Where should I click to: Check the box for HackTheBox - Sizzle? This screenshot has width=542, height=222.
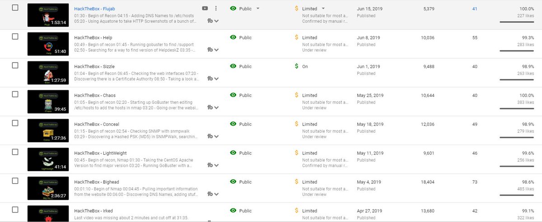[15, 66]
